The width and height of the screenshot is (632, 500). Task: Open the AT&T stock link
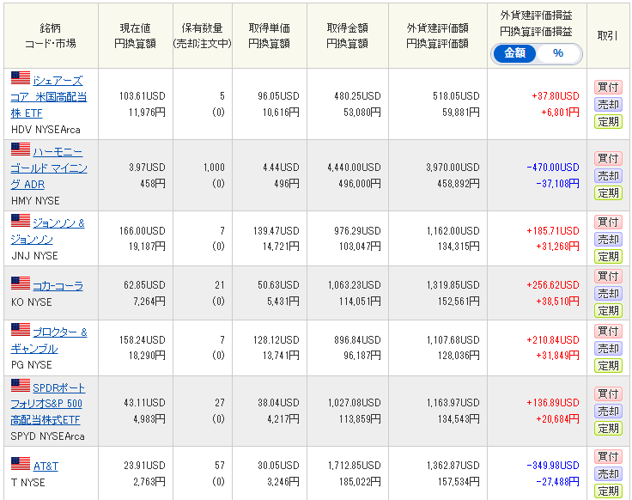(46, 466)
